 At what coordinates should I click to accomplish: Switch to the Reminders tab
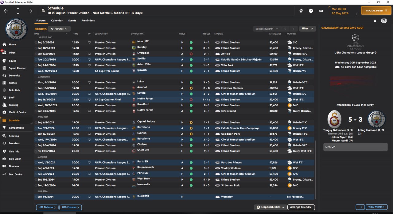click(x=88, y=21)
